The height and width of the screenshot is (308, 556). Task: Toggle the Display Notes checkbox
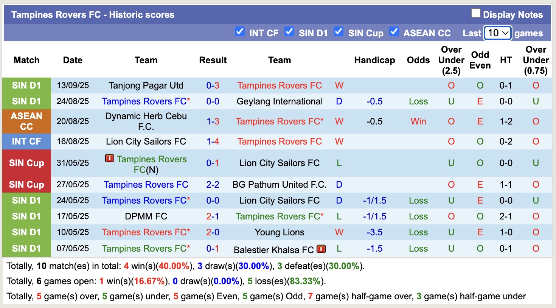[x=475, y=13]
